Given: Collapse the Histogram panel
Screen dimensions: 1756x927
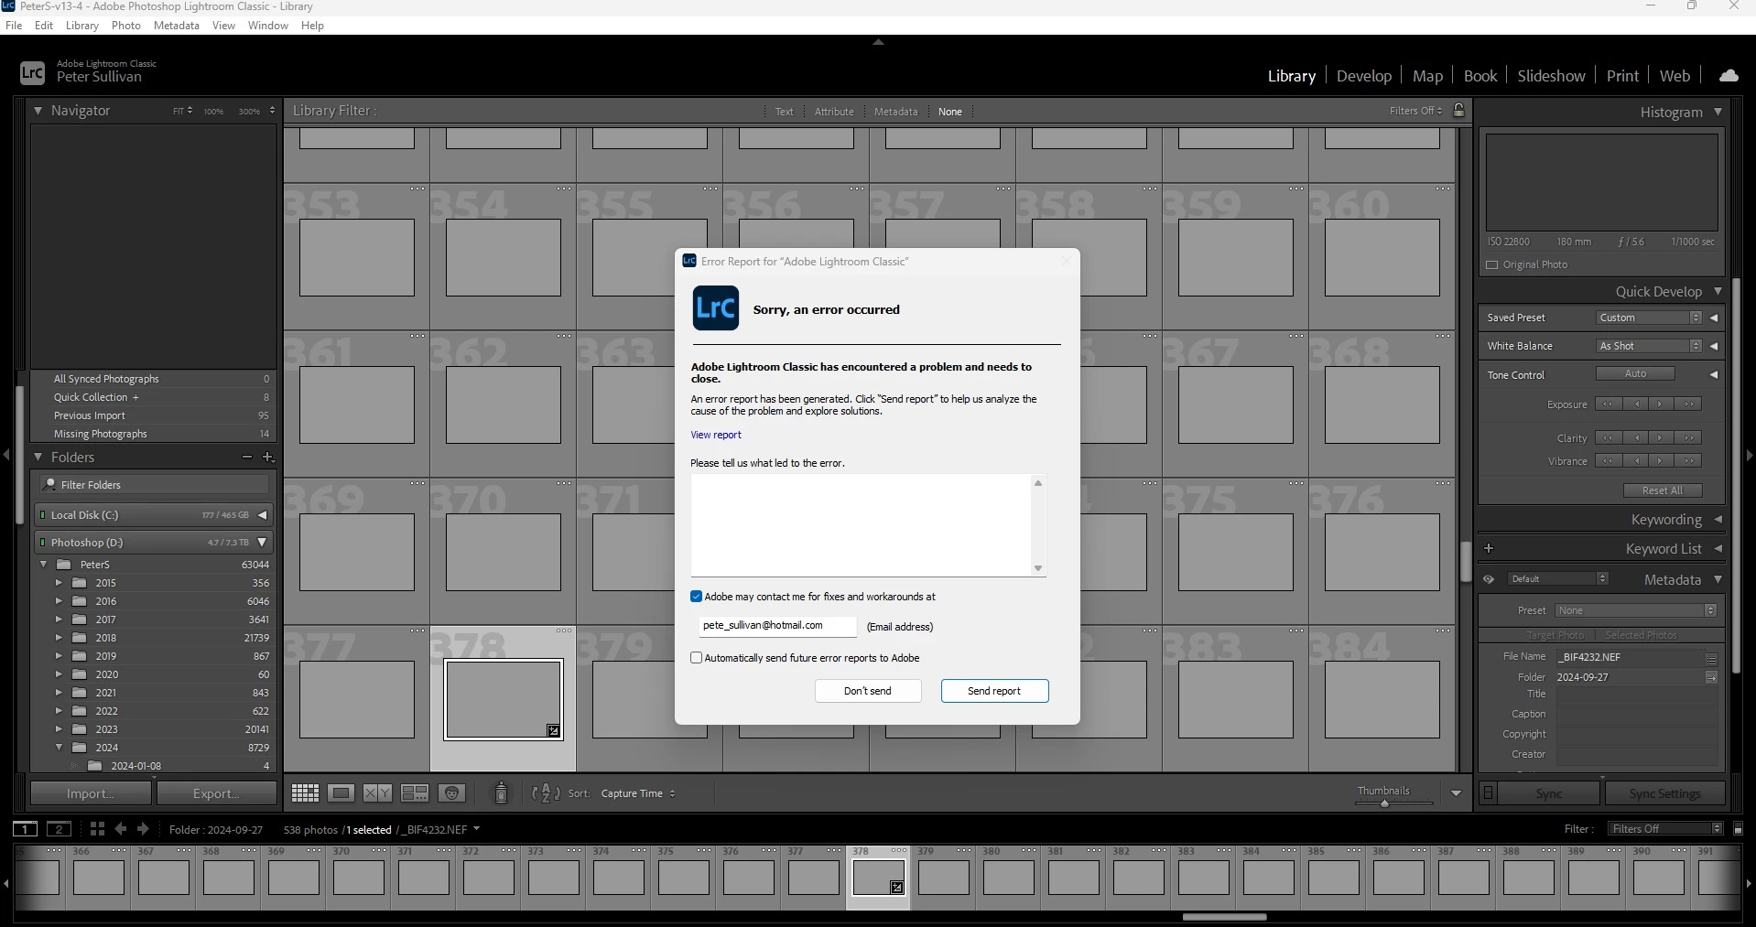Looking at the screenshot, I should 1718,112.
